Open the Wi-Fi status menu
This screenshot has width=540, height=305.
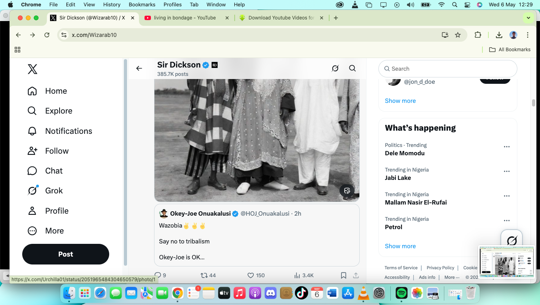[441, 4]
